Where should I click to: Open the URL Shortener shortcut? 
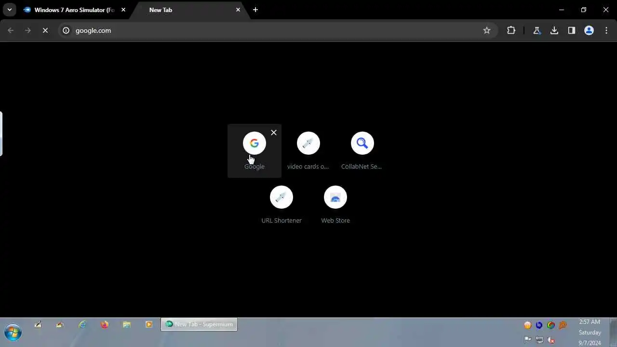point(282,205)
